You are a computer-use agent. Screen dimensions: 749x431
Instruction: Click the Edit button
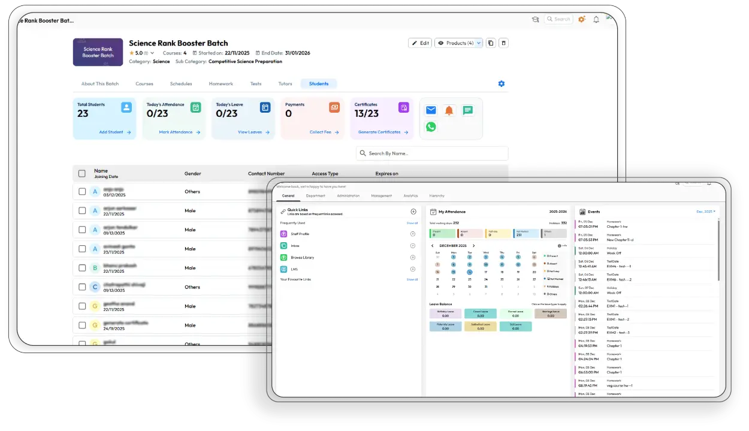[x=419, y=43]
